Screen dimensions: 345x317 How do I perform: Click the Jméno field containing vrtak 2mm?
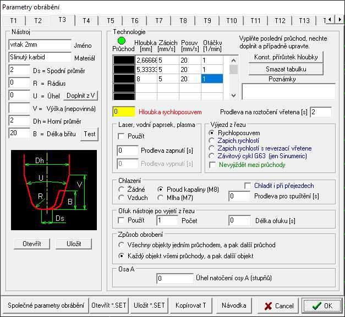click(40, 45)
